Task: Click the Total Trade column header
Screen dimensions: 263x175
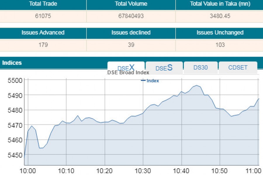Action: tap(43, 4)
